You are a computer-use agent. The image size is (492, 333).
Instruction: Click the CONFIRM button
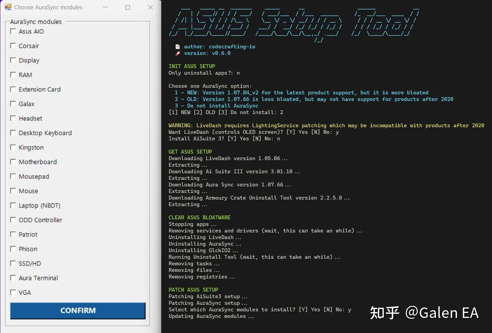pyautogui.click(x=78, y=311)
